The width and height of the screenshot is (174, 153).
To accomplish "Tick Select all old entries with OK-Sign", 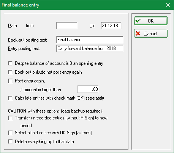I will tap(10, 133).
